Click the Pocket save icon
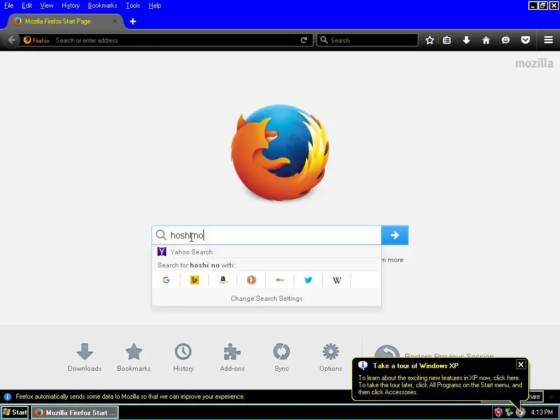 pos(526,40)
